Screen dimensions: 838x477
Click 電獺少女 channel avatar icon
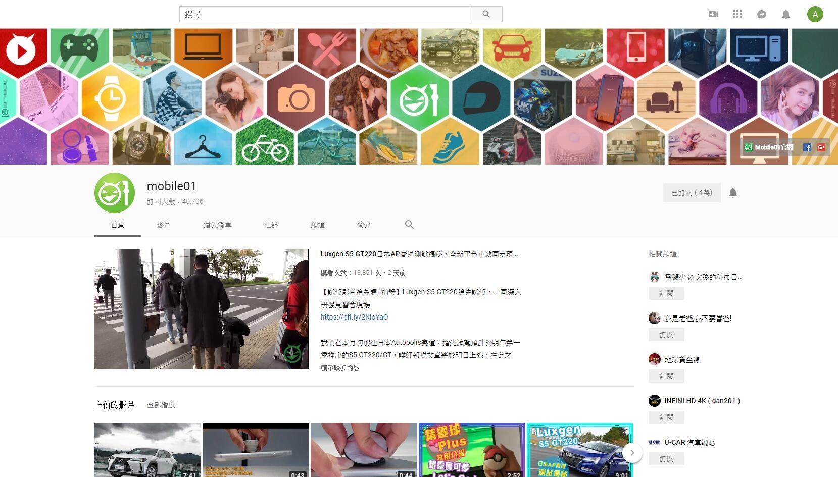pos(655,277)
